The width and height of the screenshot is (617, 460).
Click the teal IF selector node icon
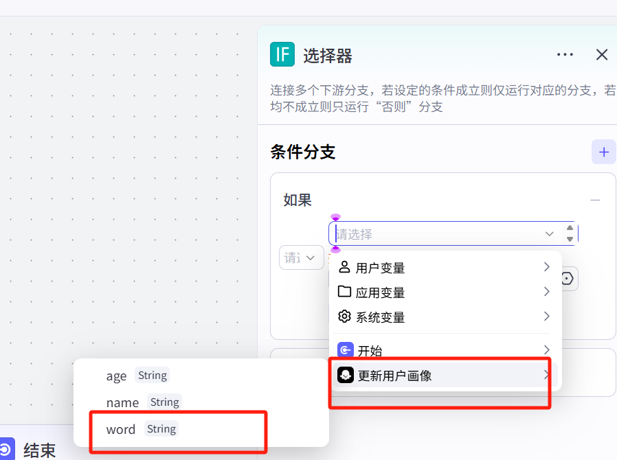(x=282, y=54)
